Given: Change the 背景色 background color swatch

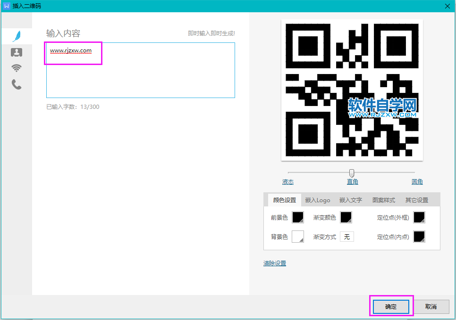Looking at the screenshot, I should (298, 237).
